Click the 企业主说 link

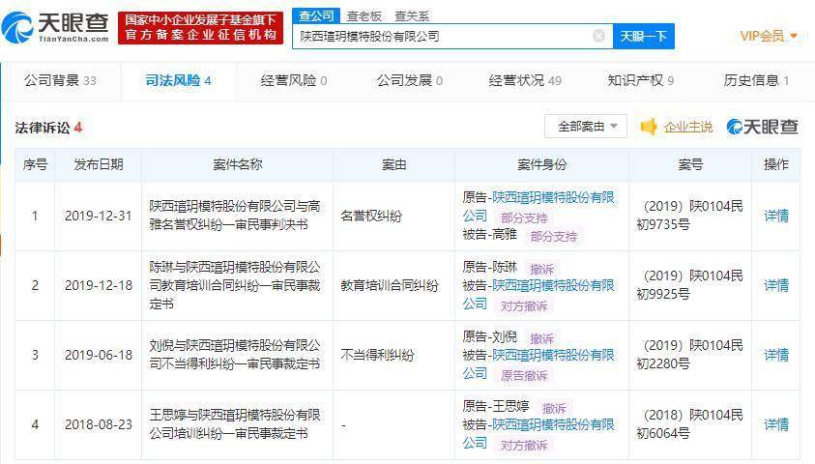[687, 127]
